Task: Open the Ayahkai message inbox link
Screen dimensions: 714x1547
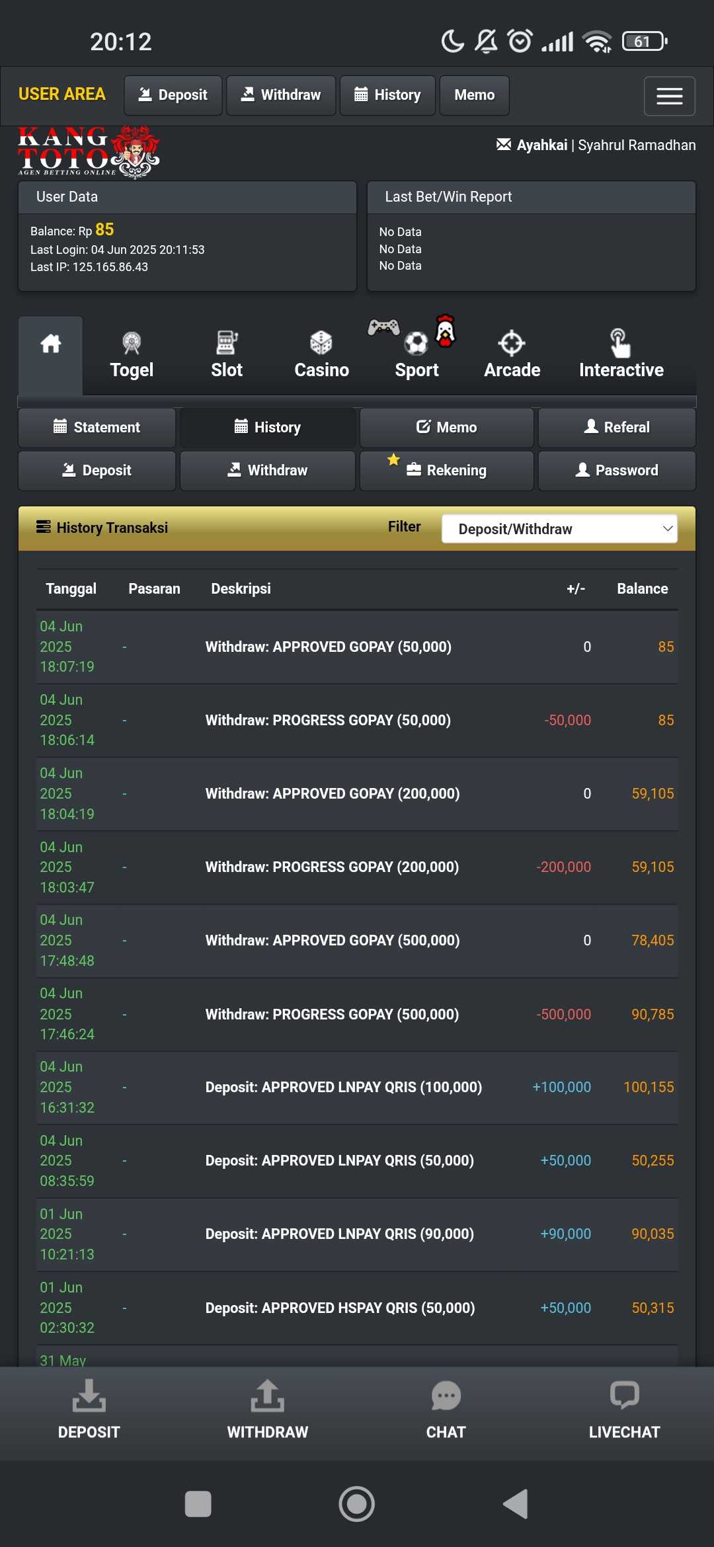Action: (x=533, y=145)
